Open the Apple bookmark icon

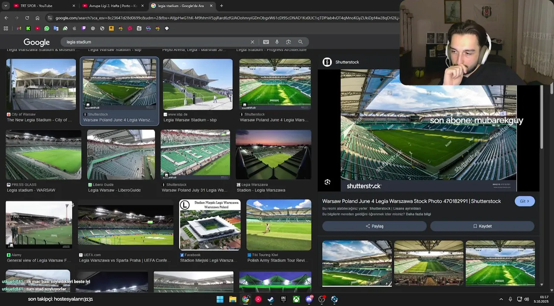[x=74, y=28]
